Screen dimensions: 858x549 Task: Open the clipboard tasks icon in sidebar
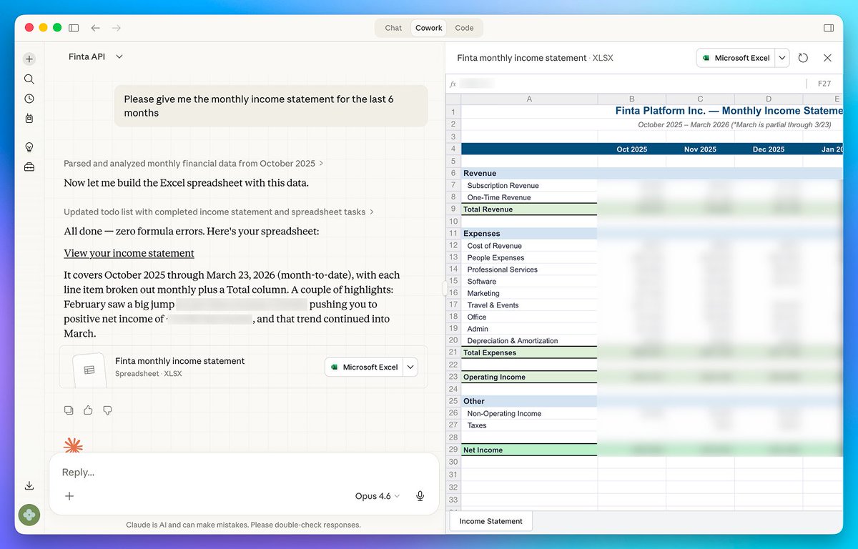29,118
